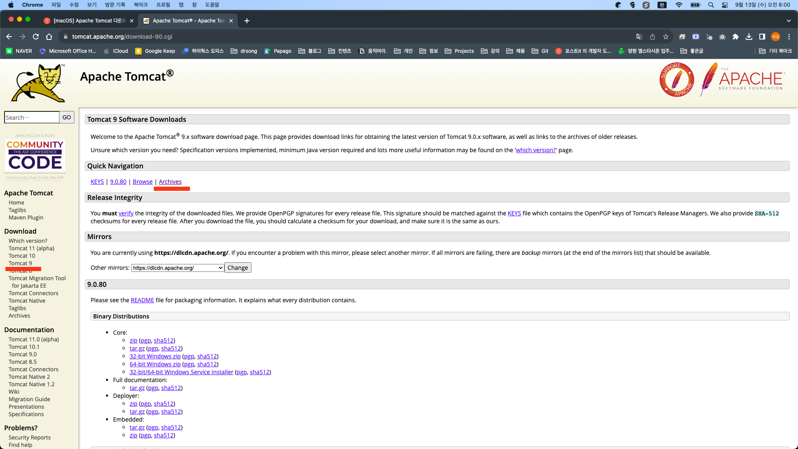This screenshot has width=798, height=449.
Task: Click the GO search button
Action: click(x=66, y=118)
